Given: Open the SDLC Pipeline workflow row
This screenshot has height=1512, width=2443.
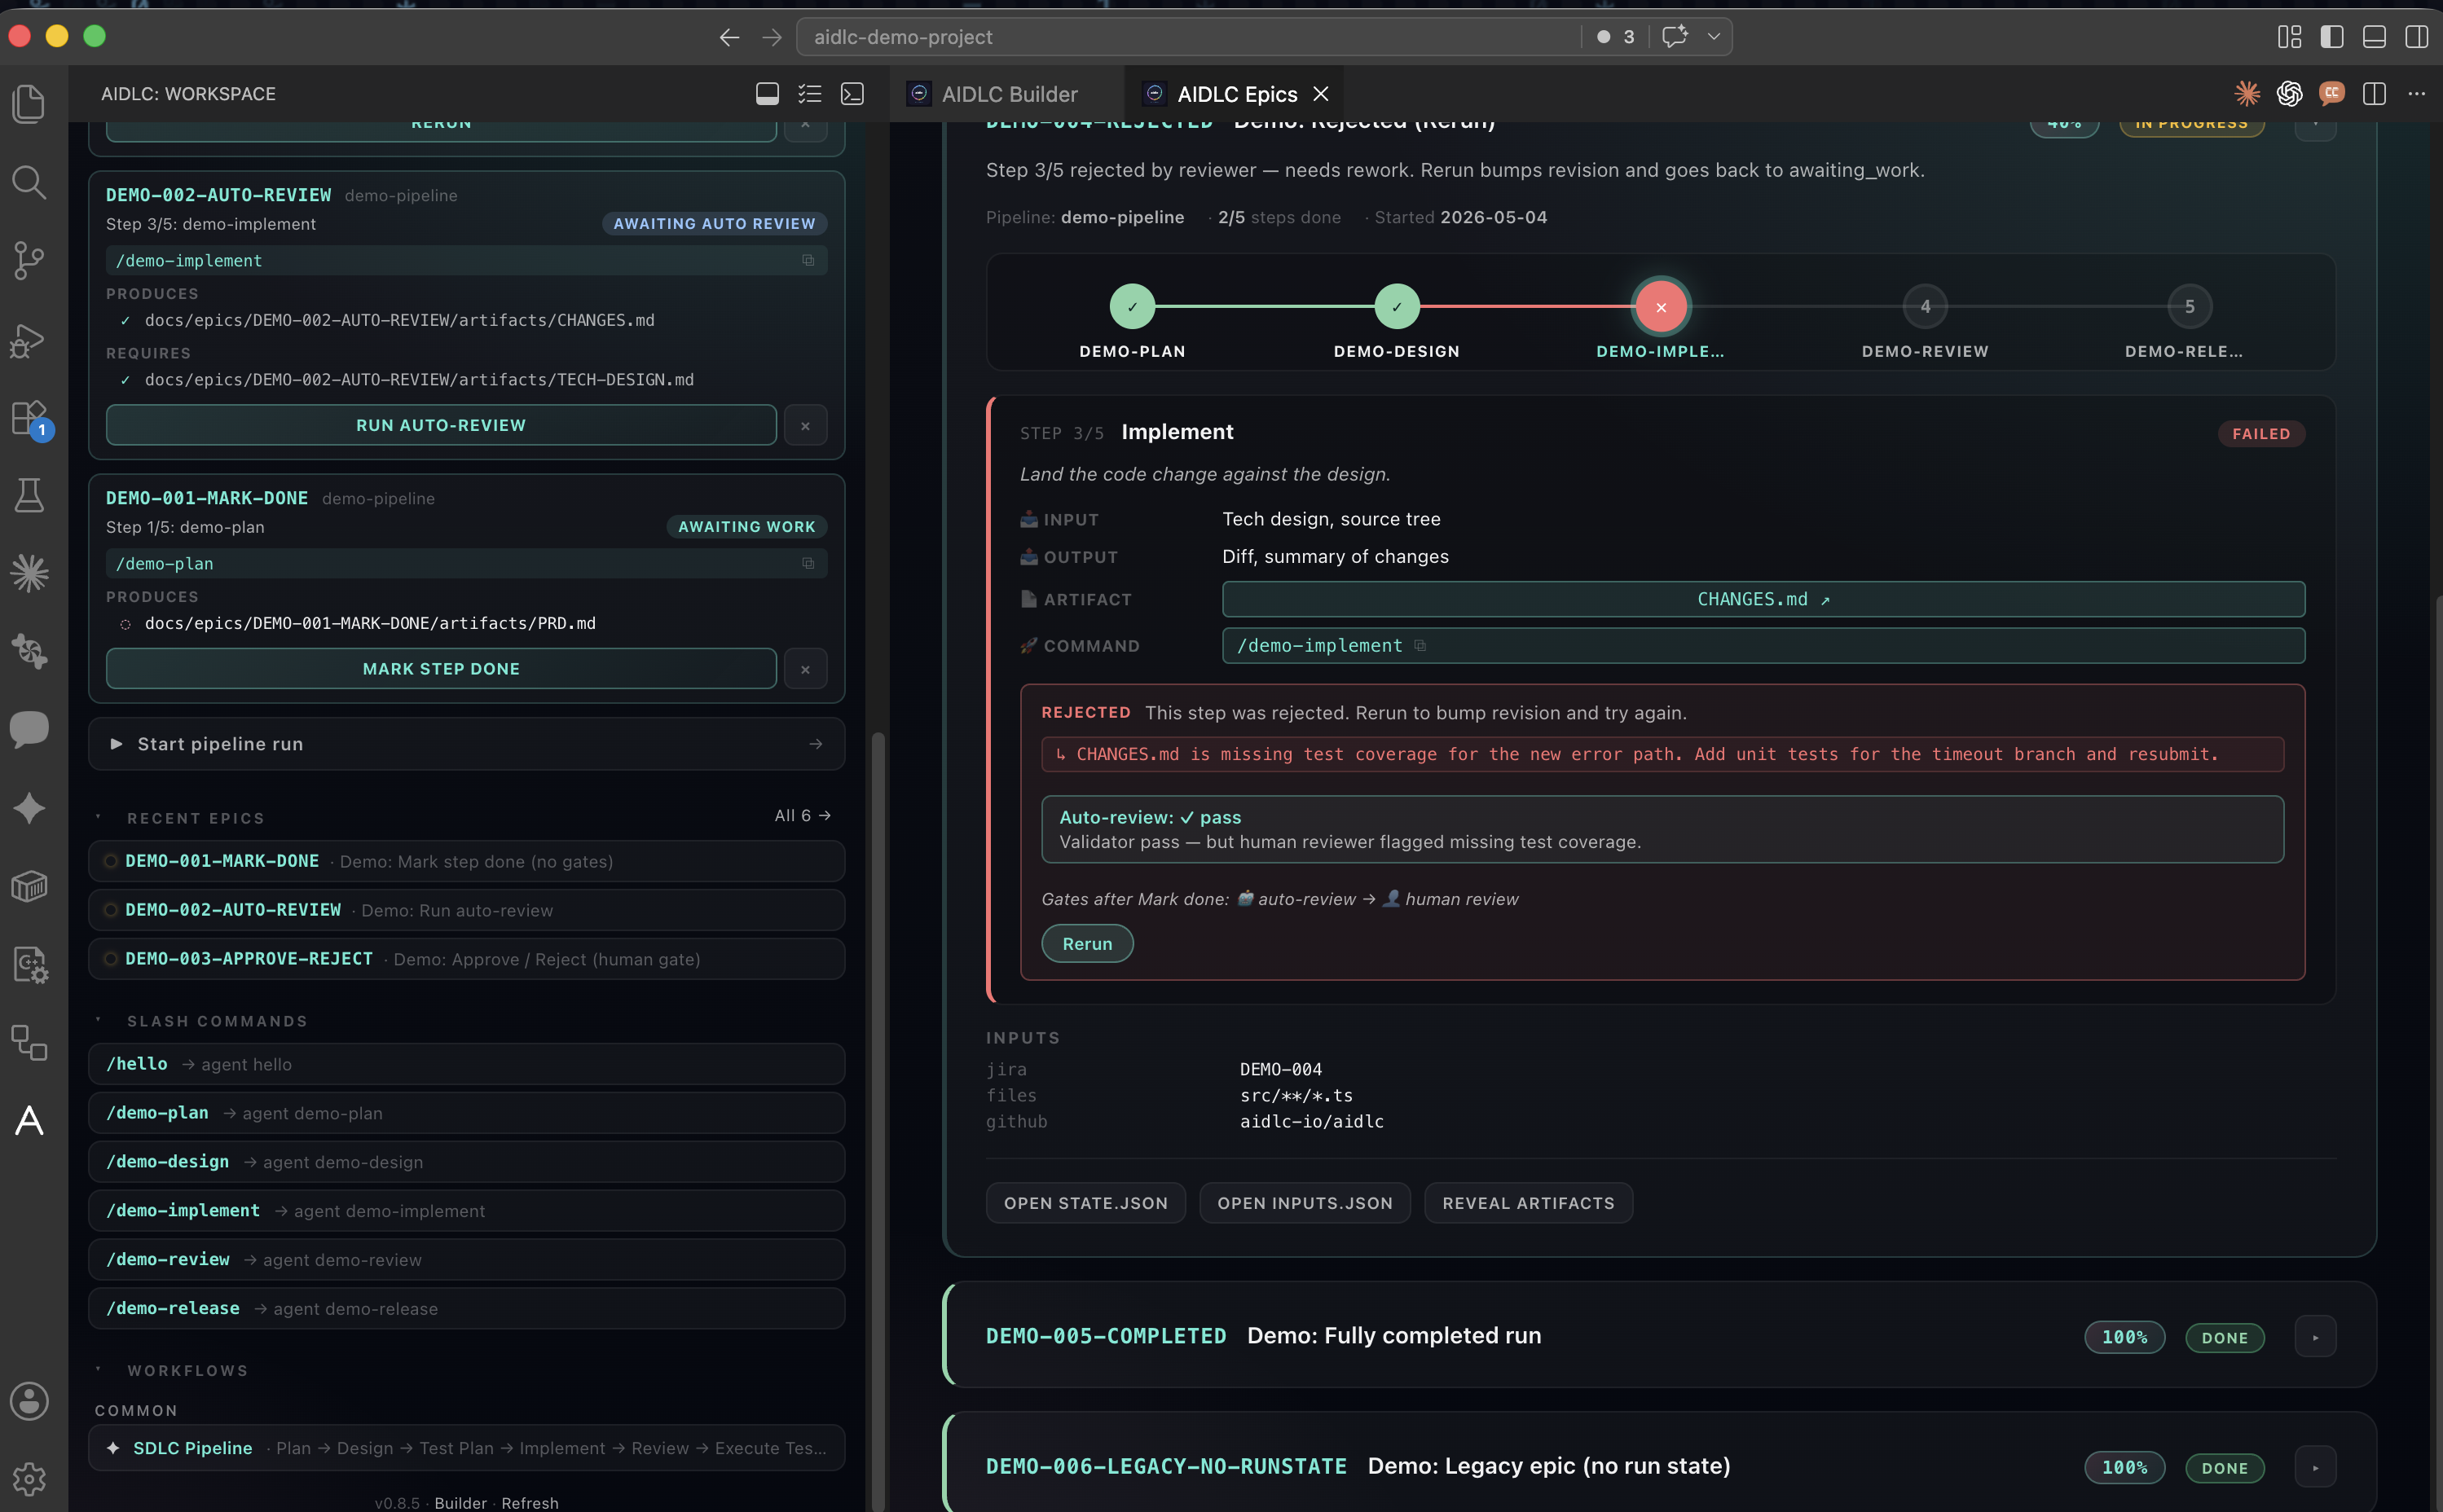Looking at the screenshot, I should [x=466, y=1448].
